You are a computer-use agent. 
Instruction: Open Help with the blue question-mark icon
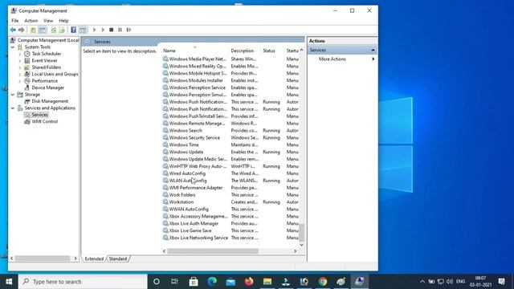pyautogui.click(x=73, y=30)
